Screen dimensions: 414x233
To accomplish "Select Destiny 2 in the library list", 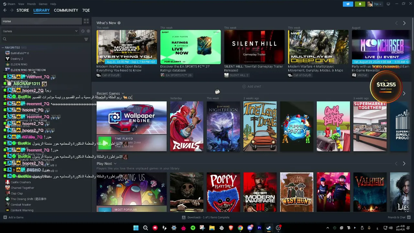I will pos(17,59).
